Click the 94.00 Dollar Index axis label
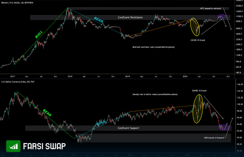244x157 pixels. [240, 124]
